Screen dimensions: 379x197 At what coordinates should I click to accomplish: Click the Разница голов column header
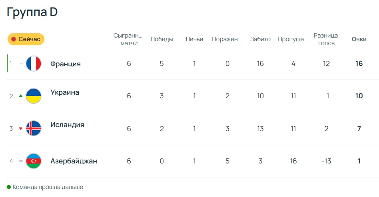(x=326, y=39)
